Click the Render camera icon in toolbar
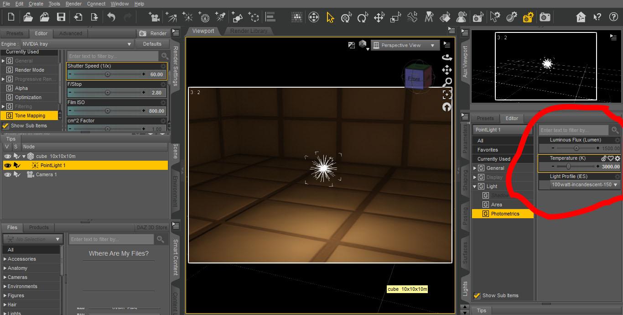The width and height of the screenshot is (623, 315). (x=545, y=17)
